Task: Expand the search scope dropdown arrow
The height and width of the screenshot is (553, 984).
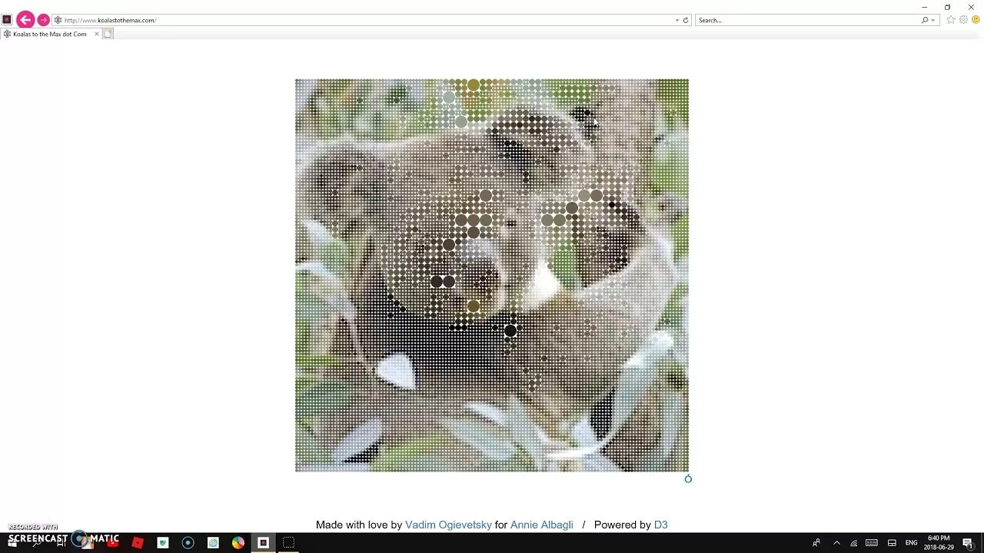Action: point(932,20)
